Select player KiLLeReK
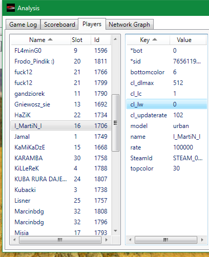The image size is (209, 257). [61, 168]
